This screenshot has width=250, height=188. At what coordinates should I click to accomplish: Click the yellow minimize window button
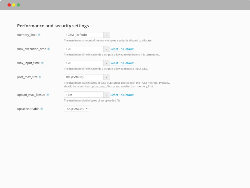[14, 5]
